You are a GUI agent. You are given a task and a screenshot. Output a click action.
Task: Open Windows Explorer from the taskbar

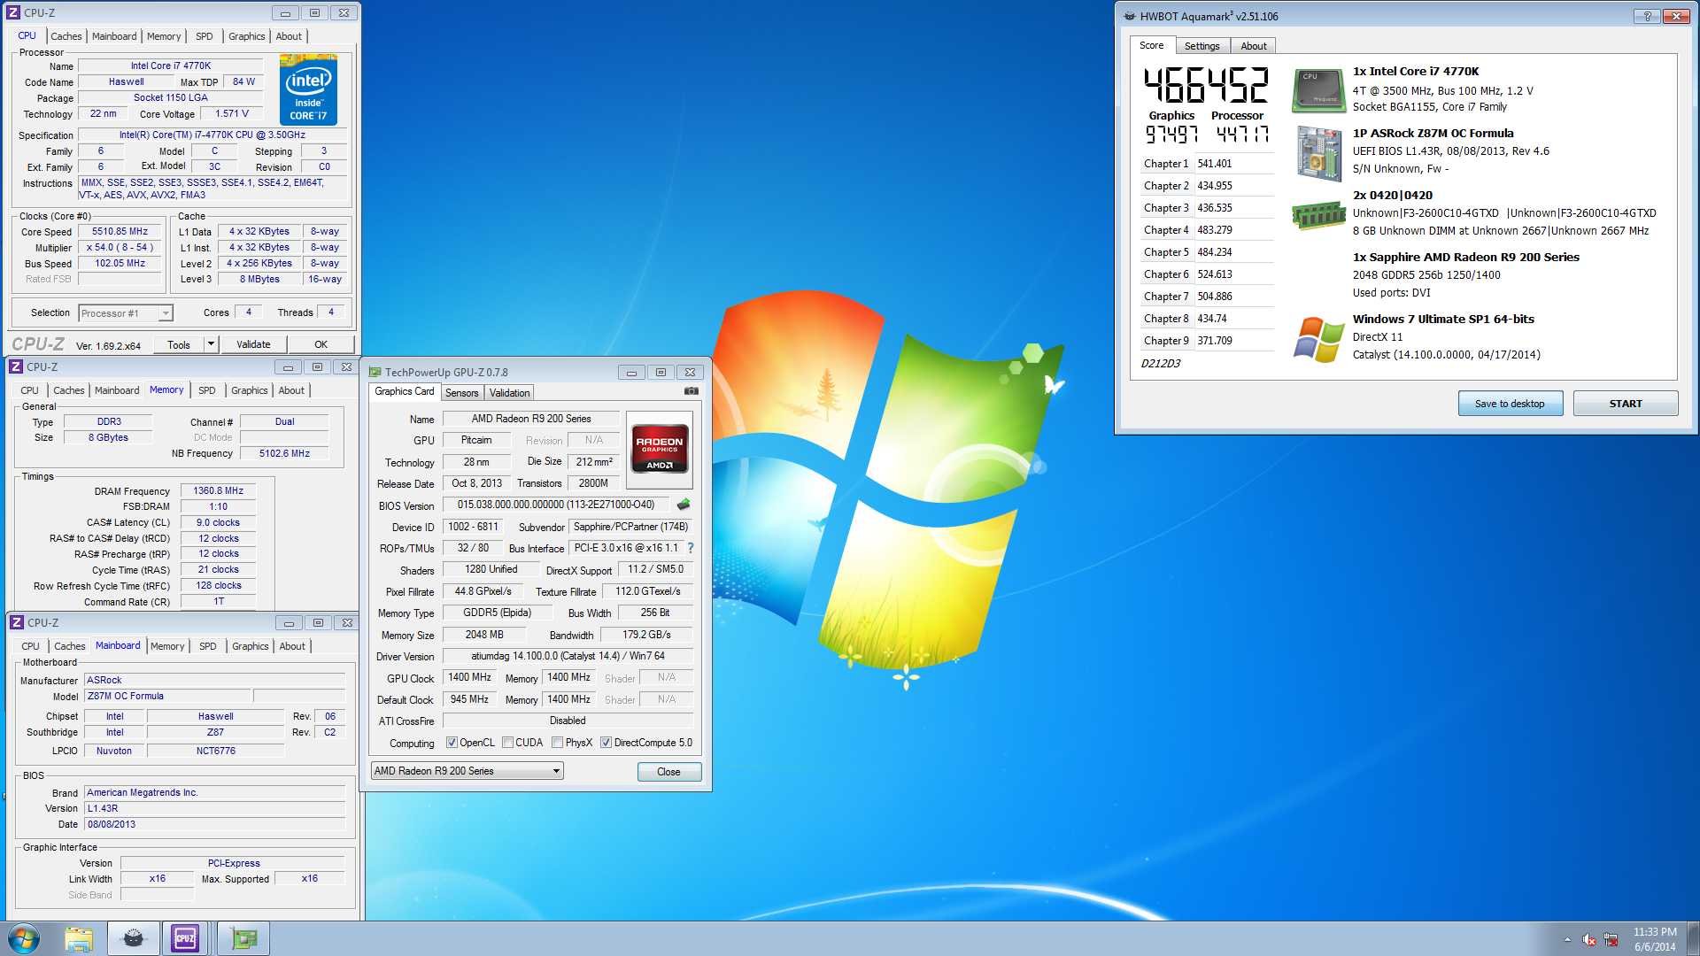(x=79, y=938)
